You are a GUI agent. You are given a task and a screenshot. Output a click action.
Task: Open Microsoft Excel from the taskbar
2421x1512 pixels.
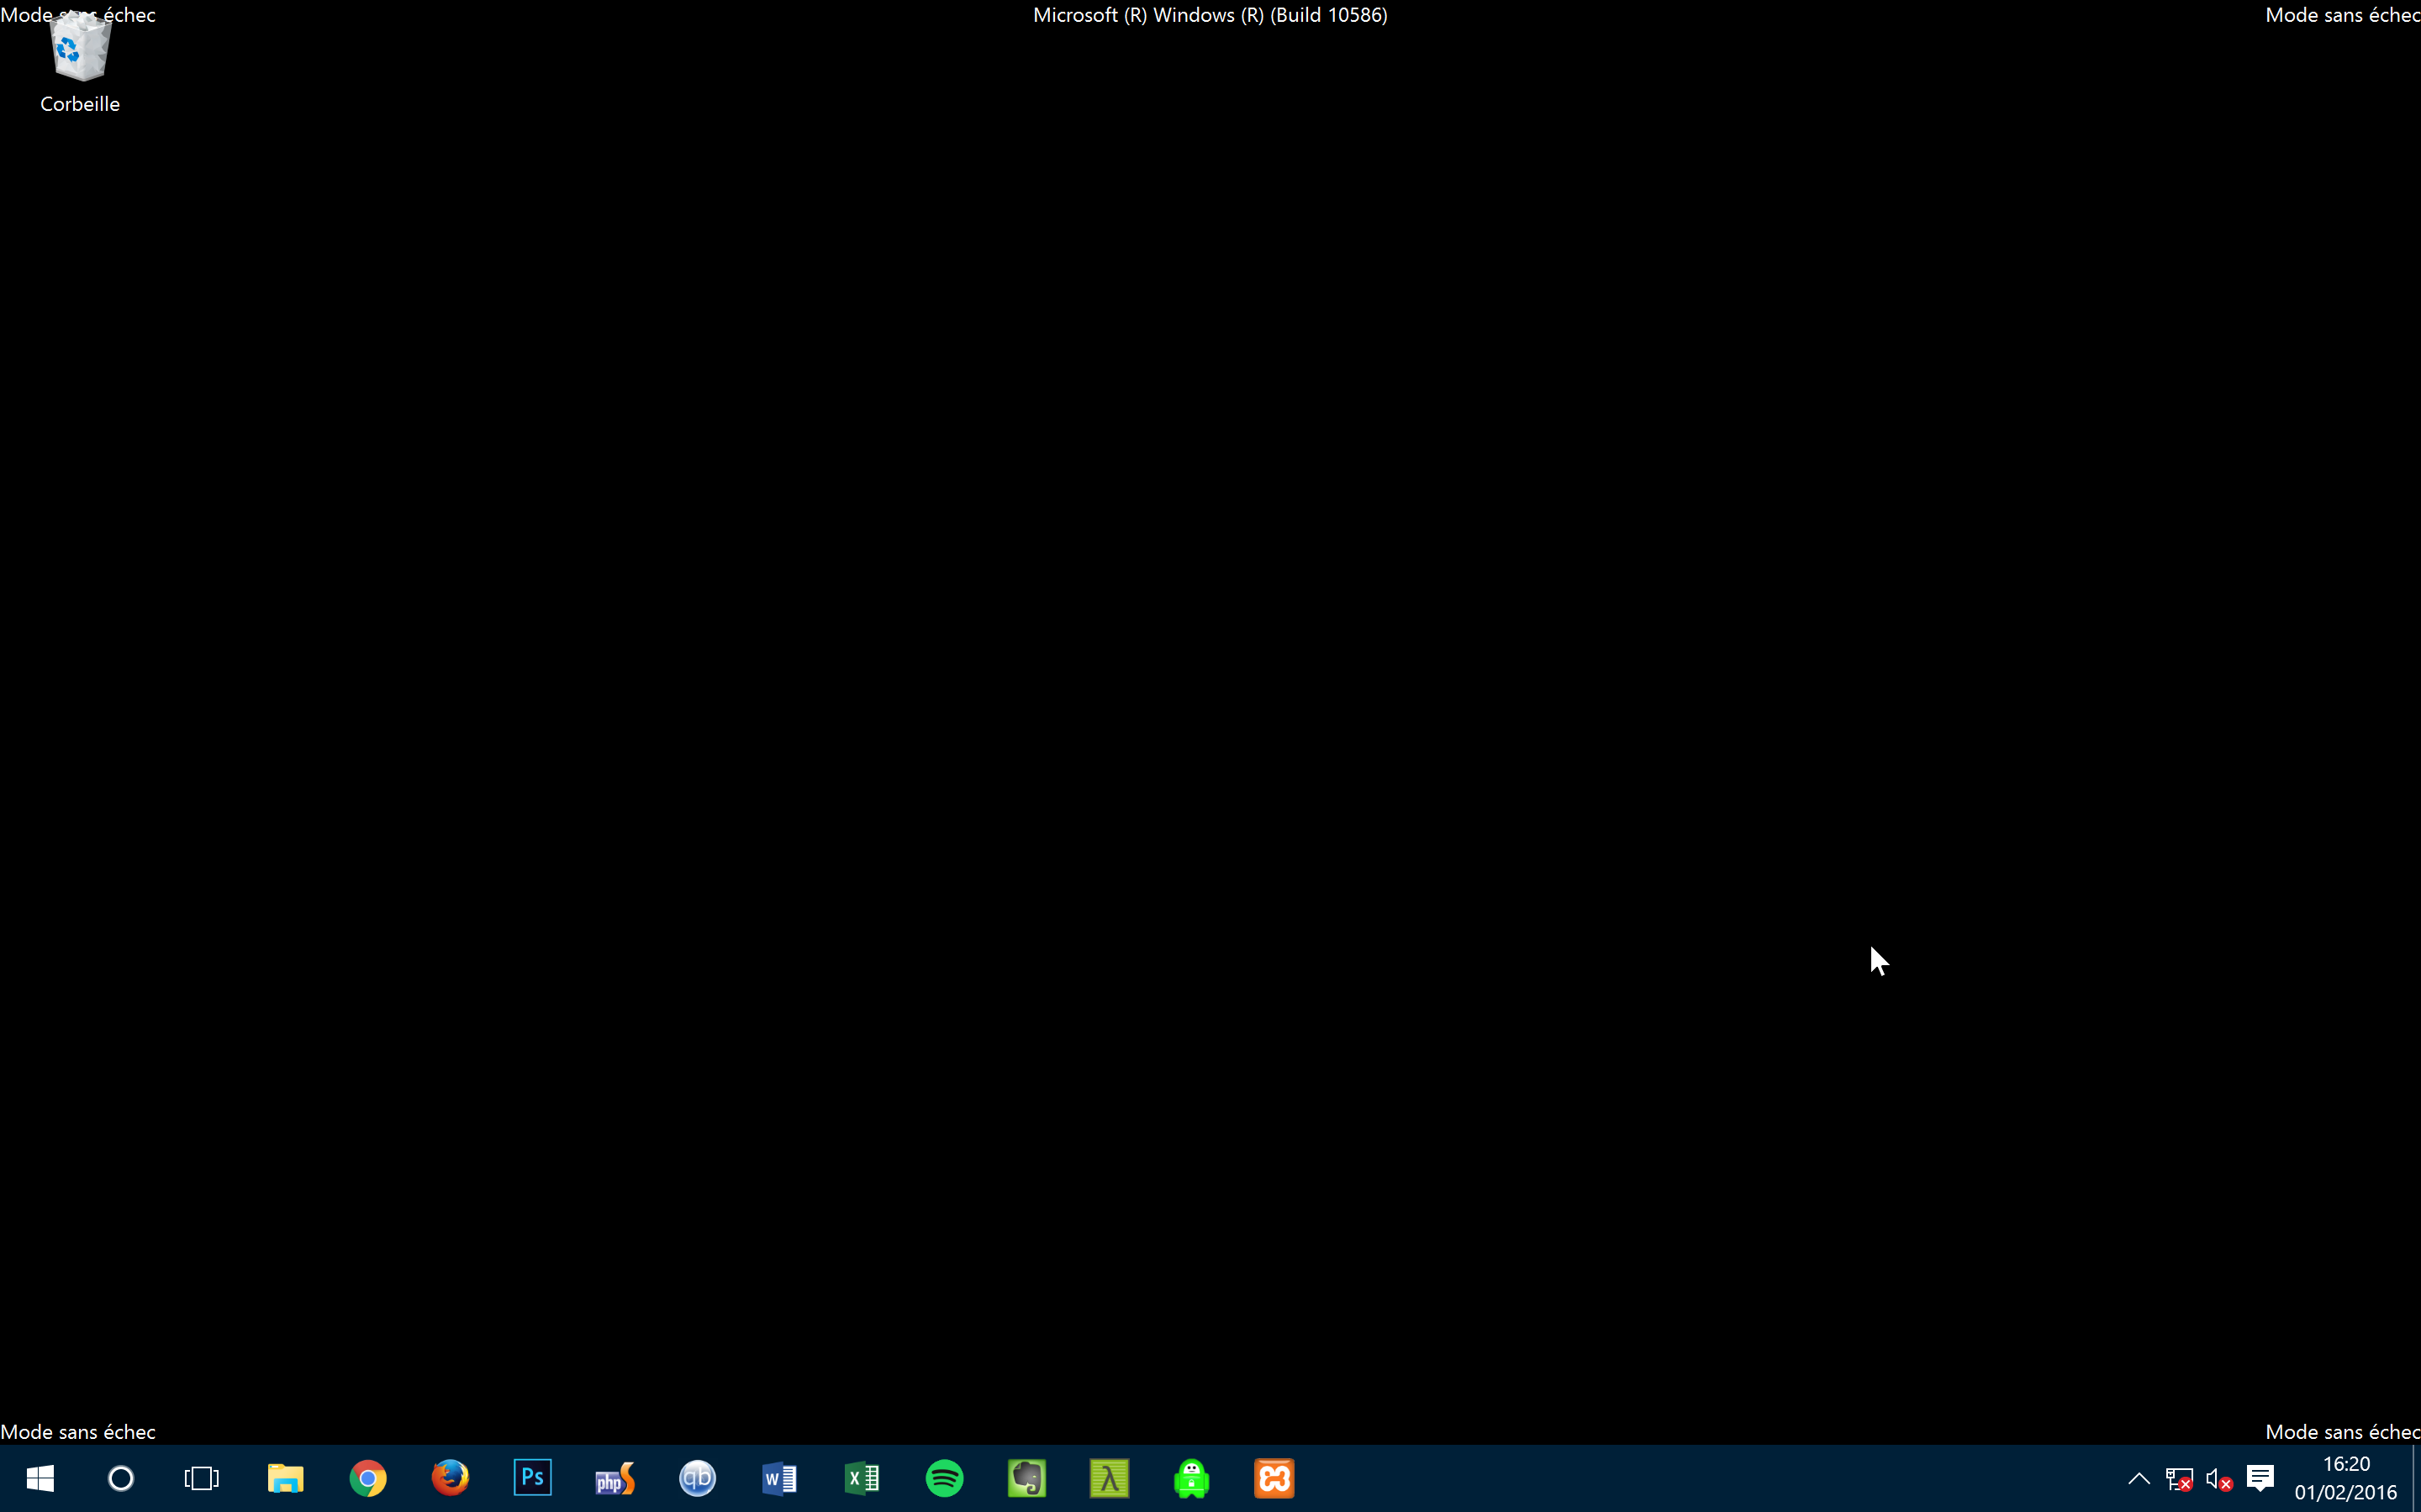[x=862, y=1478]
